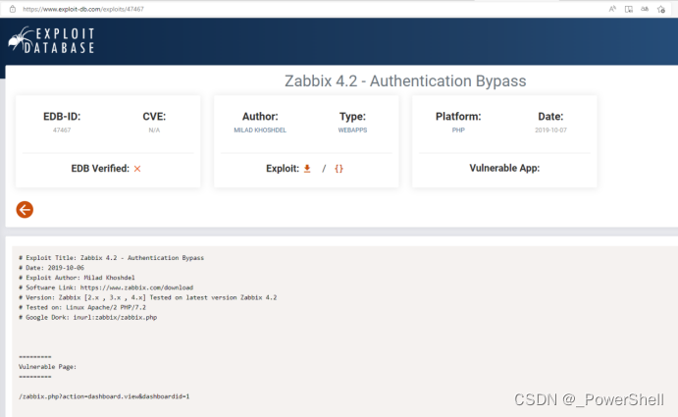Click the Vulnerable App label
Image resolution: width=678 pixels, height=417 pixels.
pos(504,168)
